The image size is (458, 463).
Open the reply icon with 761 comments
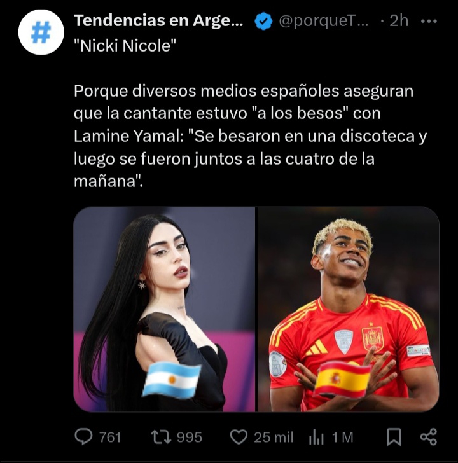coord(83,437)
